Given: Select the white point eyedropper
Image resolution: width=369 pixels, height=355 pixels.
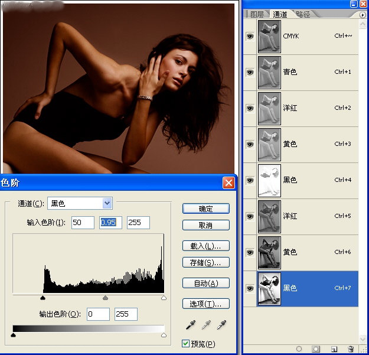Looking at the screenshot, I should (x=221, y=324).
